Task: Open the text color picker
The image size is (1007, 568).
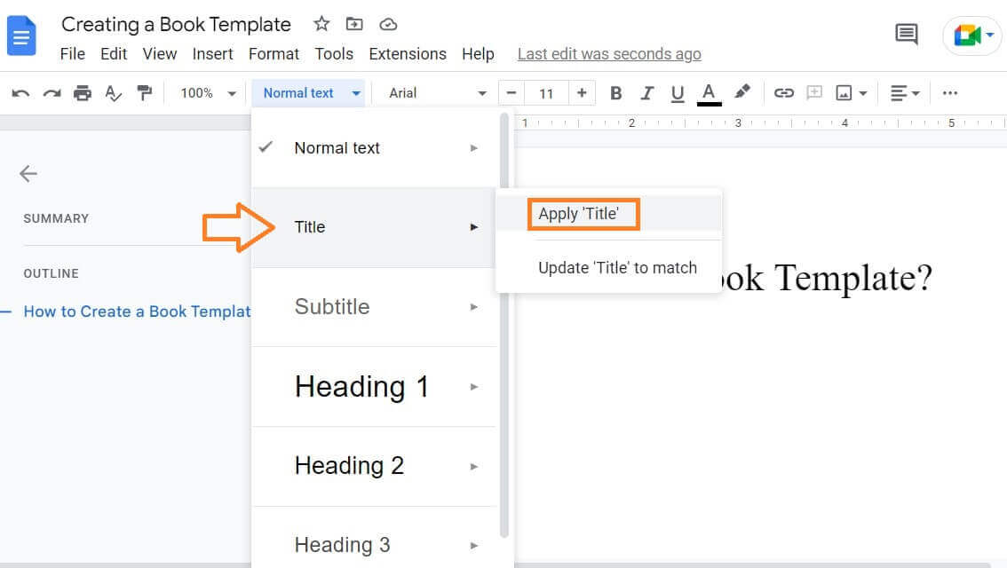Action: pos(709,92)
